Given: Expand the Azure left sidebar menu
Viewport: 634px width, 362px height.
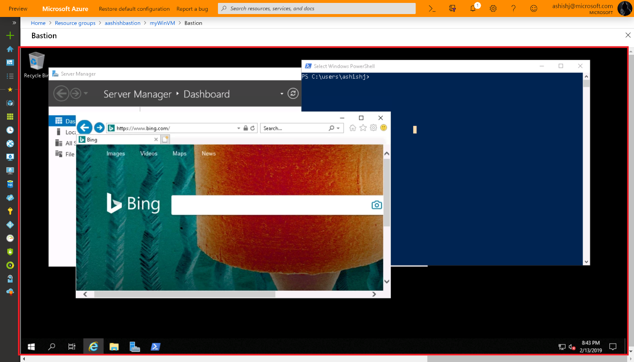Looking at the screenshot, I should click(x=14, y=23).
